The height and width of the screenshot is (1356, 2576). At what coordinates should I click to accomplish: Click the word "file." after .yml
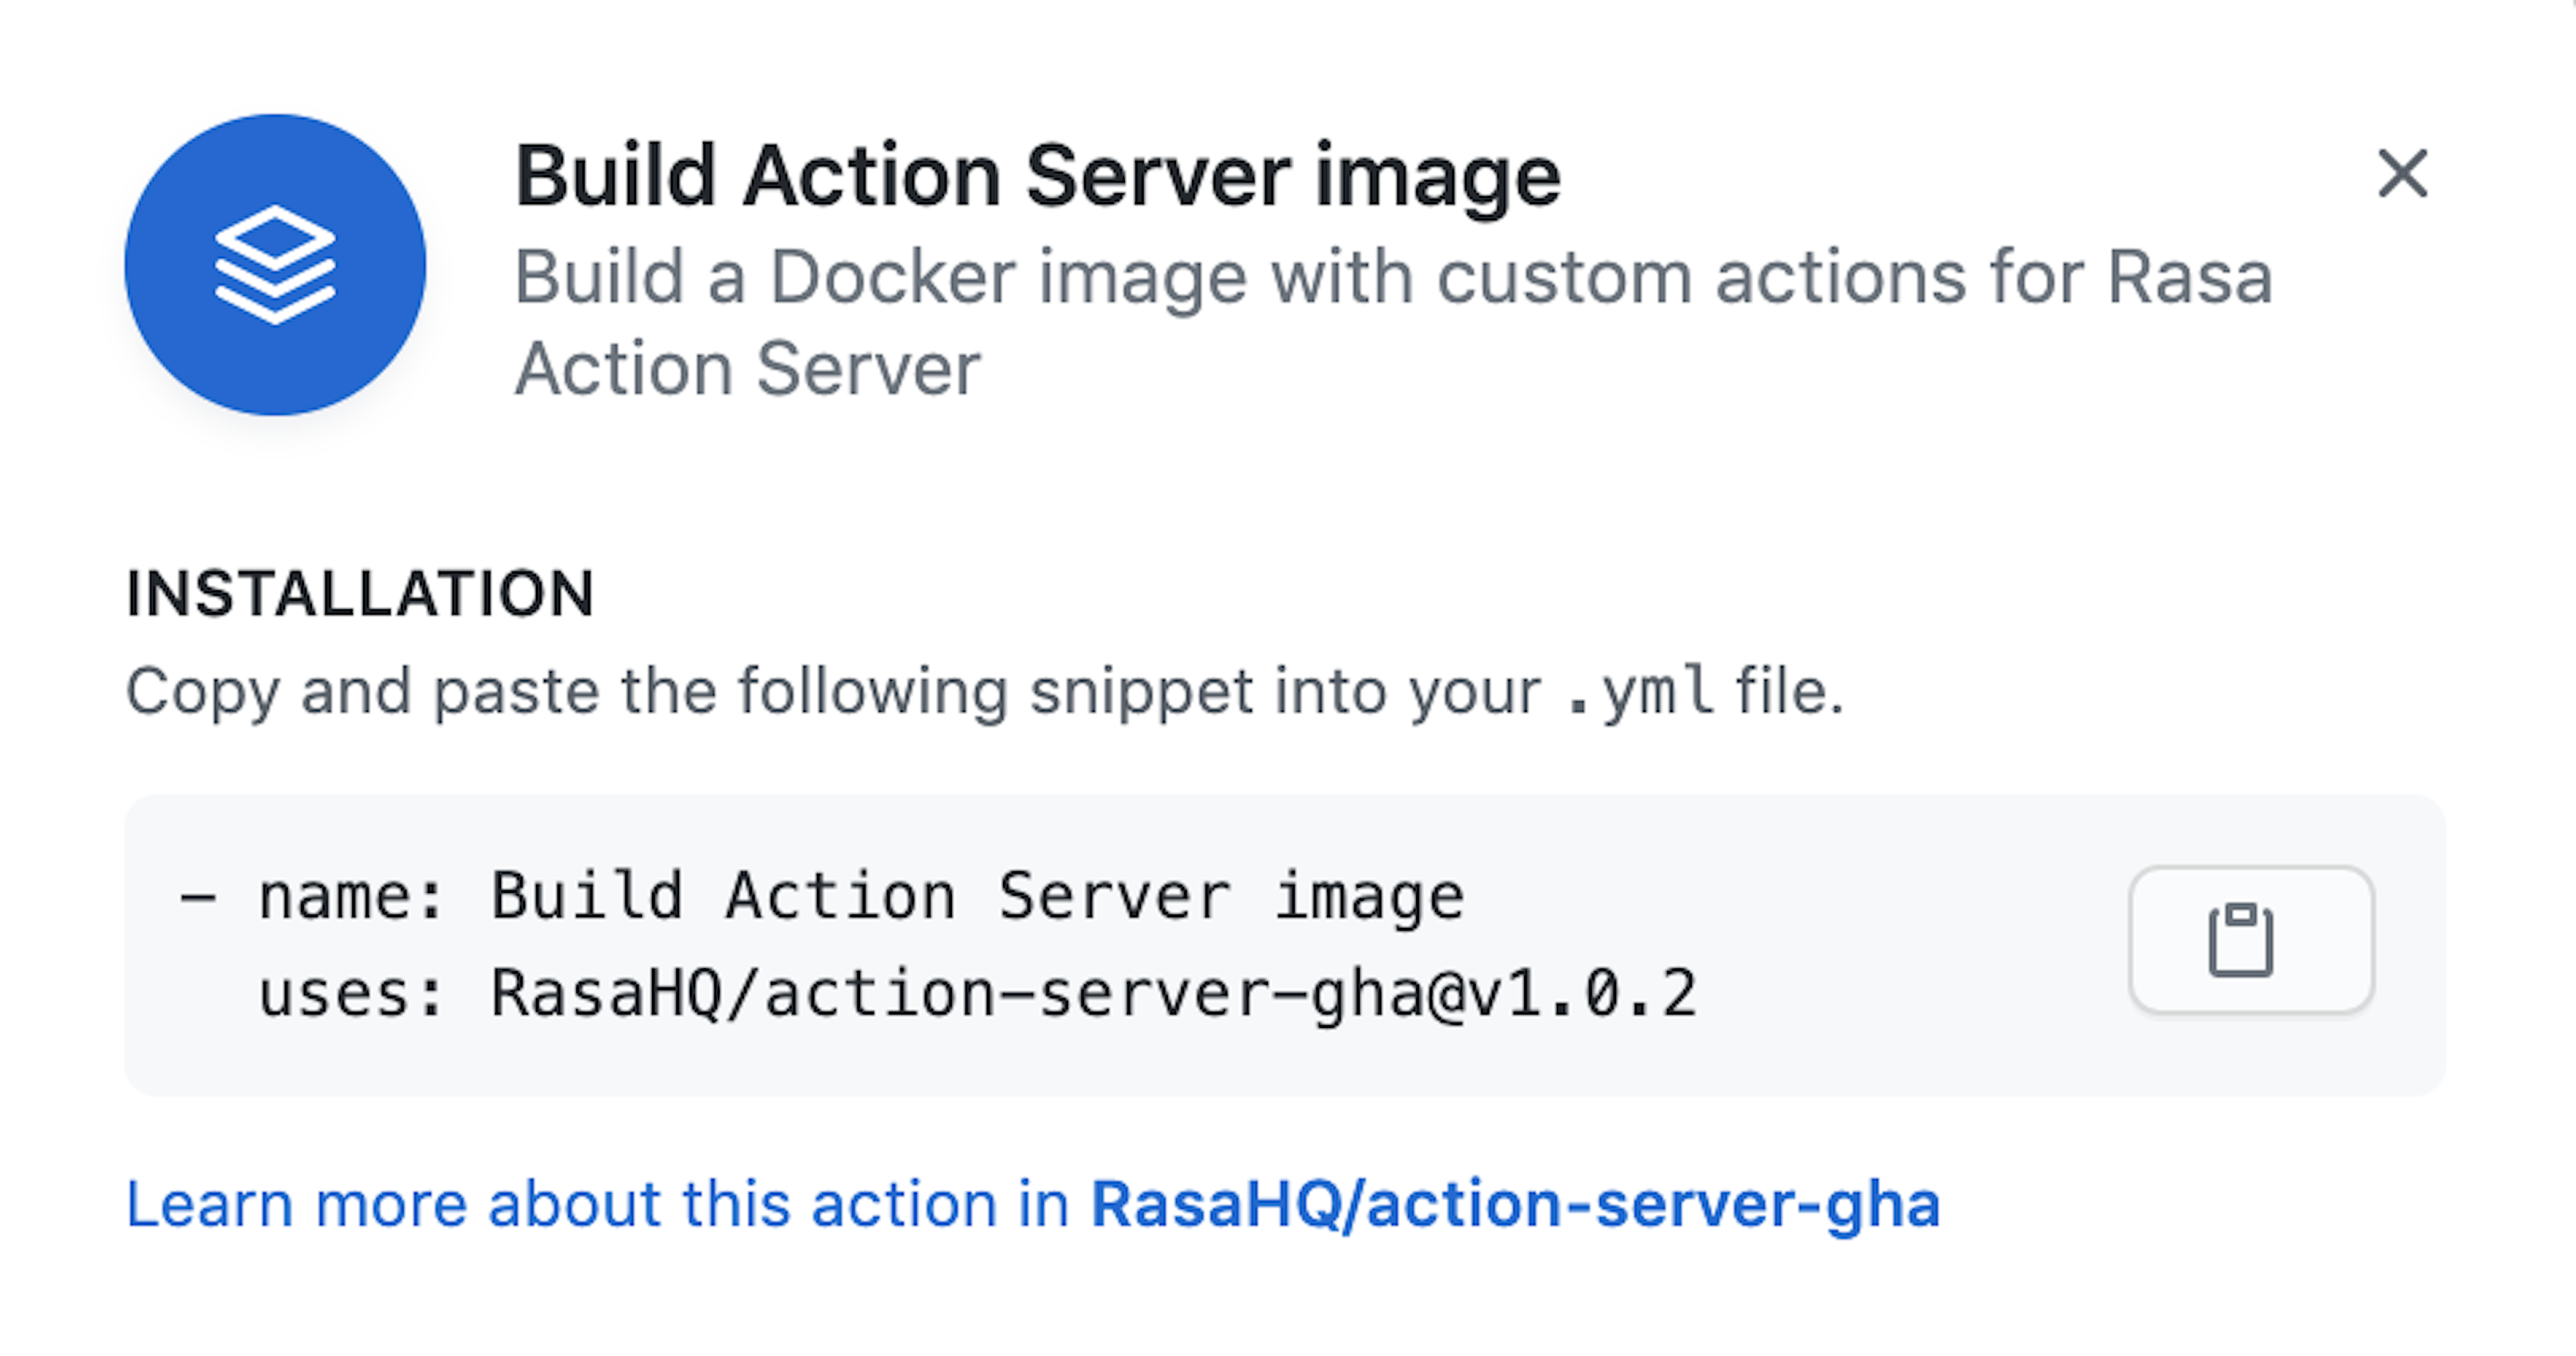coord(1789,691)
